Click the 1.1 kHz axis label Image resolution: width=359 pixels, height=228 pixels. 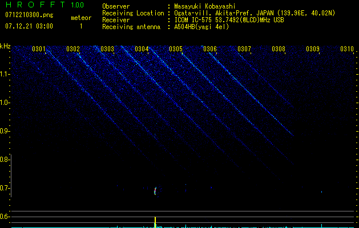(5, 74)
